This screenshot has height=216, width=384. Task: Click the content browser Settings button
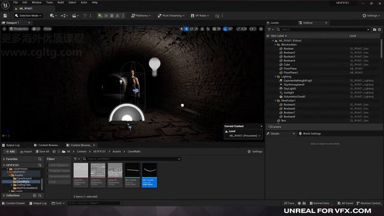click(x=255, y=152)
